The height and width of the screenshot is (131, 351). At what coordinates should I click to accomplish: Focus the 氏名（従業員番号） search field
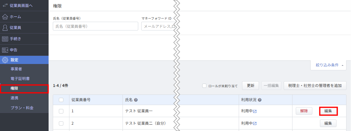tap(96, 26)
